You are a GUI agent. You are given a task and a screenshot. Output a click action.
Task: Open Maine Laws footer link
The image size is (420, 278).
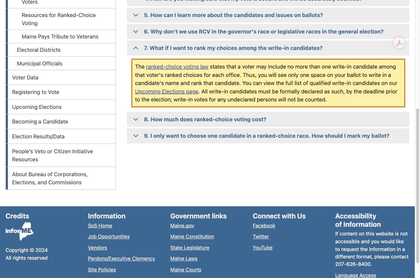tap(184, 258)
